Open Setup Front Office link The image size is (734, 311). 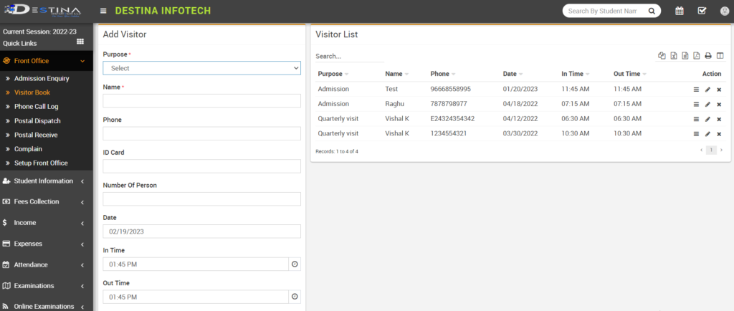(41, 163)
